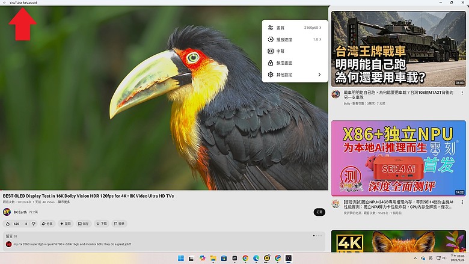Open more options for the NPU video
This screenshot has height=264, width=469.
click(462, 202)
